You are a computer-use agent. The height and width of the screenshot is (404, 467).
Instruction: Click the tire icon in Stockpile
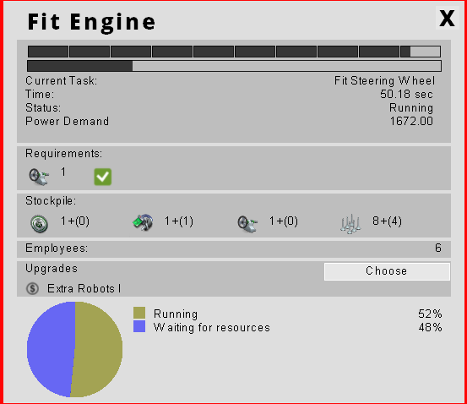pos(40,224)
